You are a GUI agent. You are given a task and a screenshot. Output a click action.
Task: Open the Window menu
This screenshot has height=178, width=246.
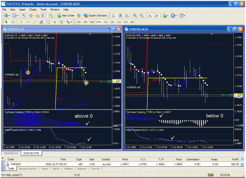[55, 9]
